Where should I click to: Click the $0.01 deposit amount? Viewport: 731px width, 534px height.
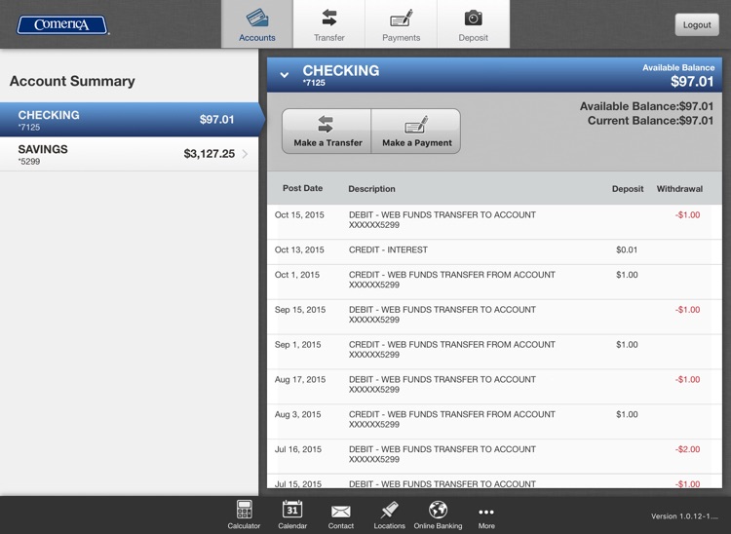627,249
